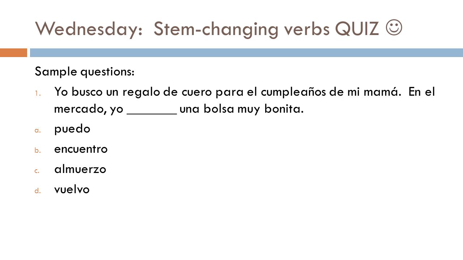Click the "Sample questions:" heading

click(85, 72)
